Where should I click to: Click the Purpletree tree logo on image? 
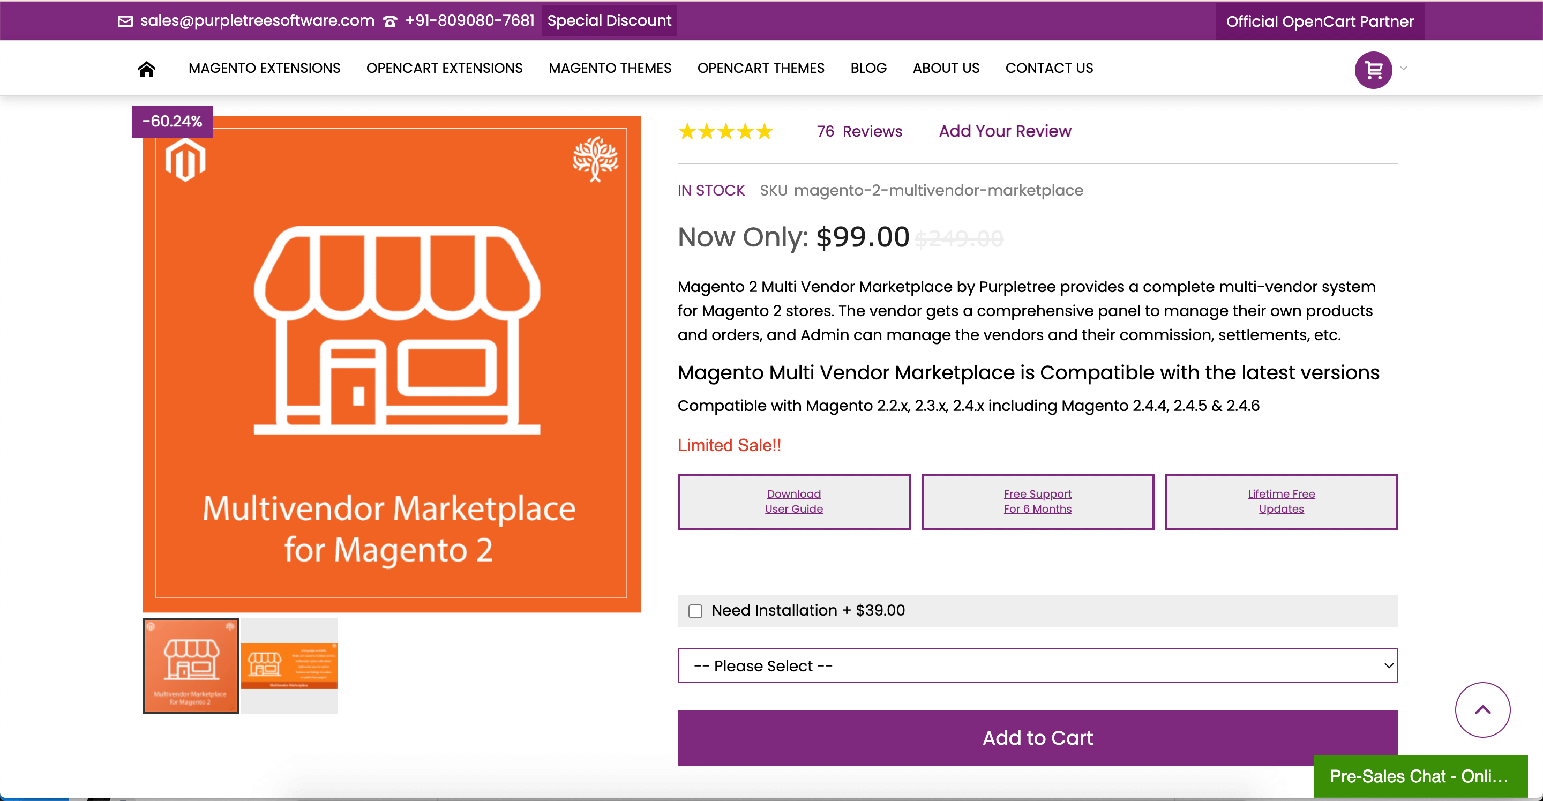click(595, 159)
